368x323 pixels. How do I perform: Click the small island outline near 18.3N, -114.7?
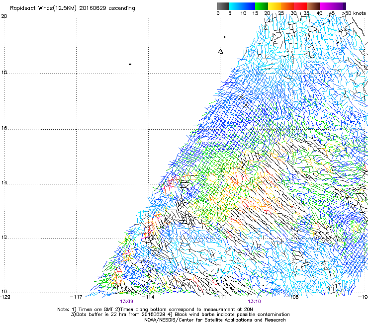[130, 64]
